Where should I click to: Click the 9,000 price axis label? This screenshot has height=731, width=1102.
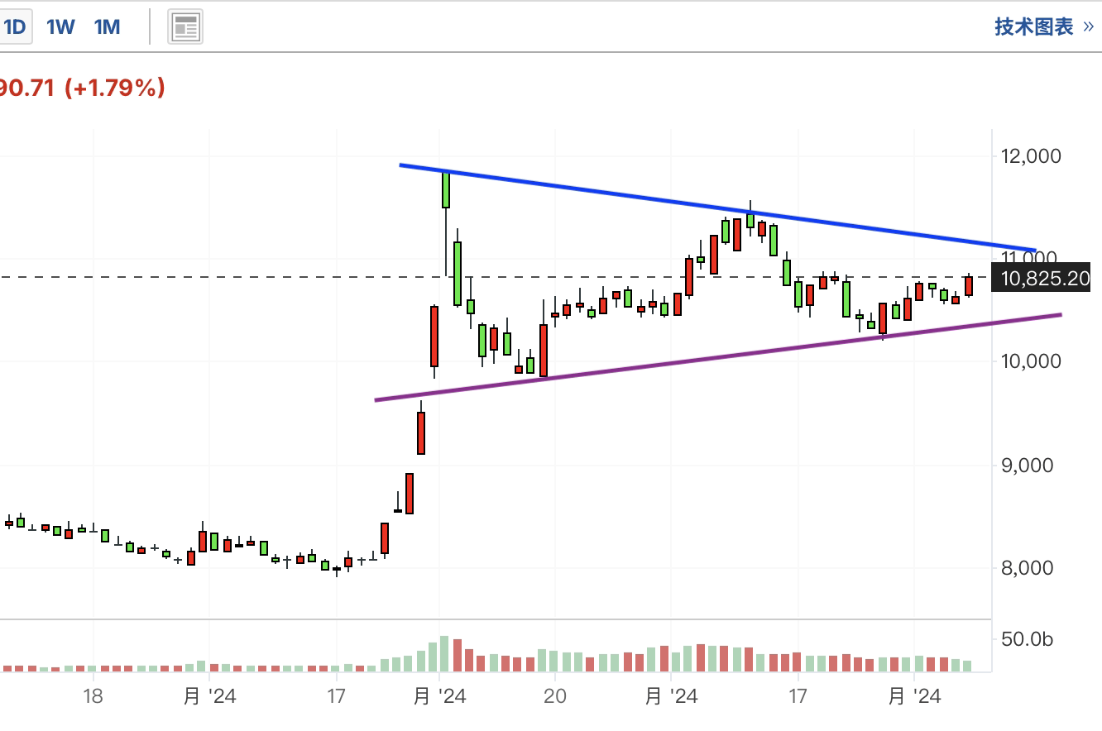click(1028, 465)
